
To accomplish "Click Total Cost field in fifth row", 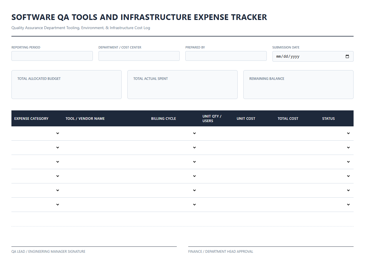I will [297, 190].
